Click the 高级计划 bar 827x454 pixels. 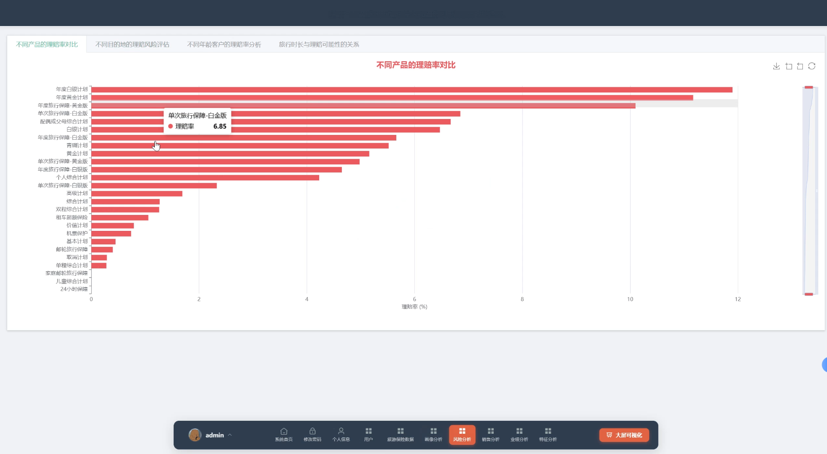(x=137, y=193)
